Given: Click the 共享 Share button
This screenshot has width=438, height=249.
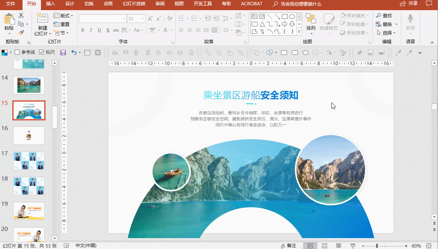Looking at the screenshot, I should (409, 4).
